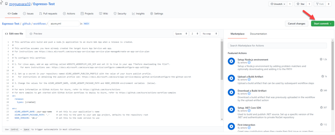Click the star icon showing 307

click(x=321, y=108)
